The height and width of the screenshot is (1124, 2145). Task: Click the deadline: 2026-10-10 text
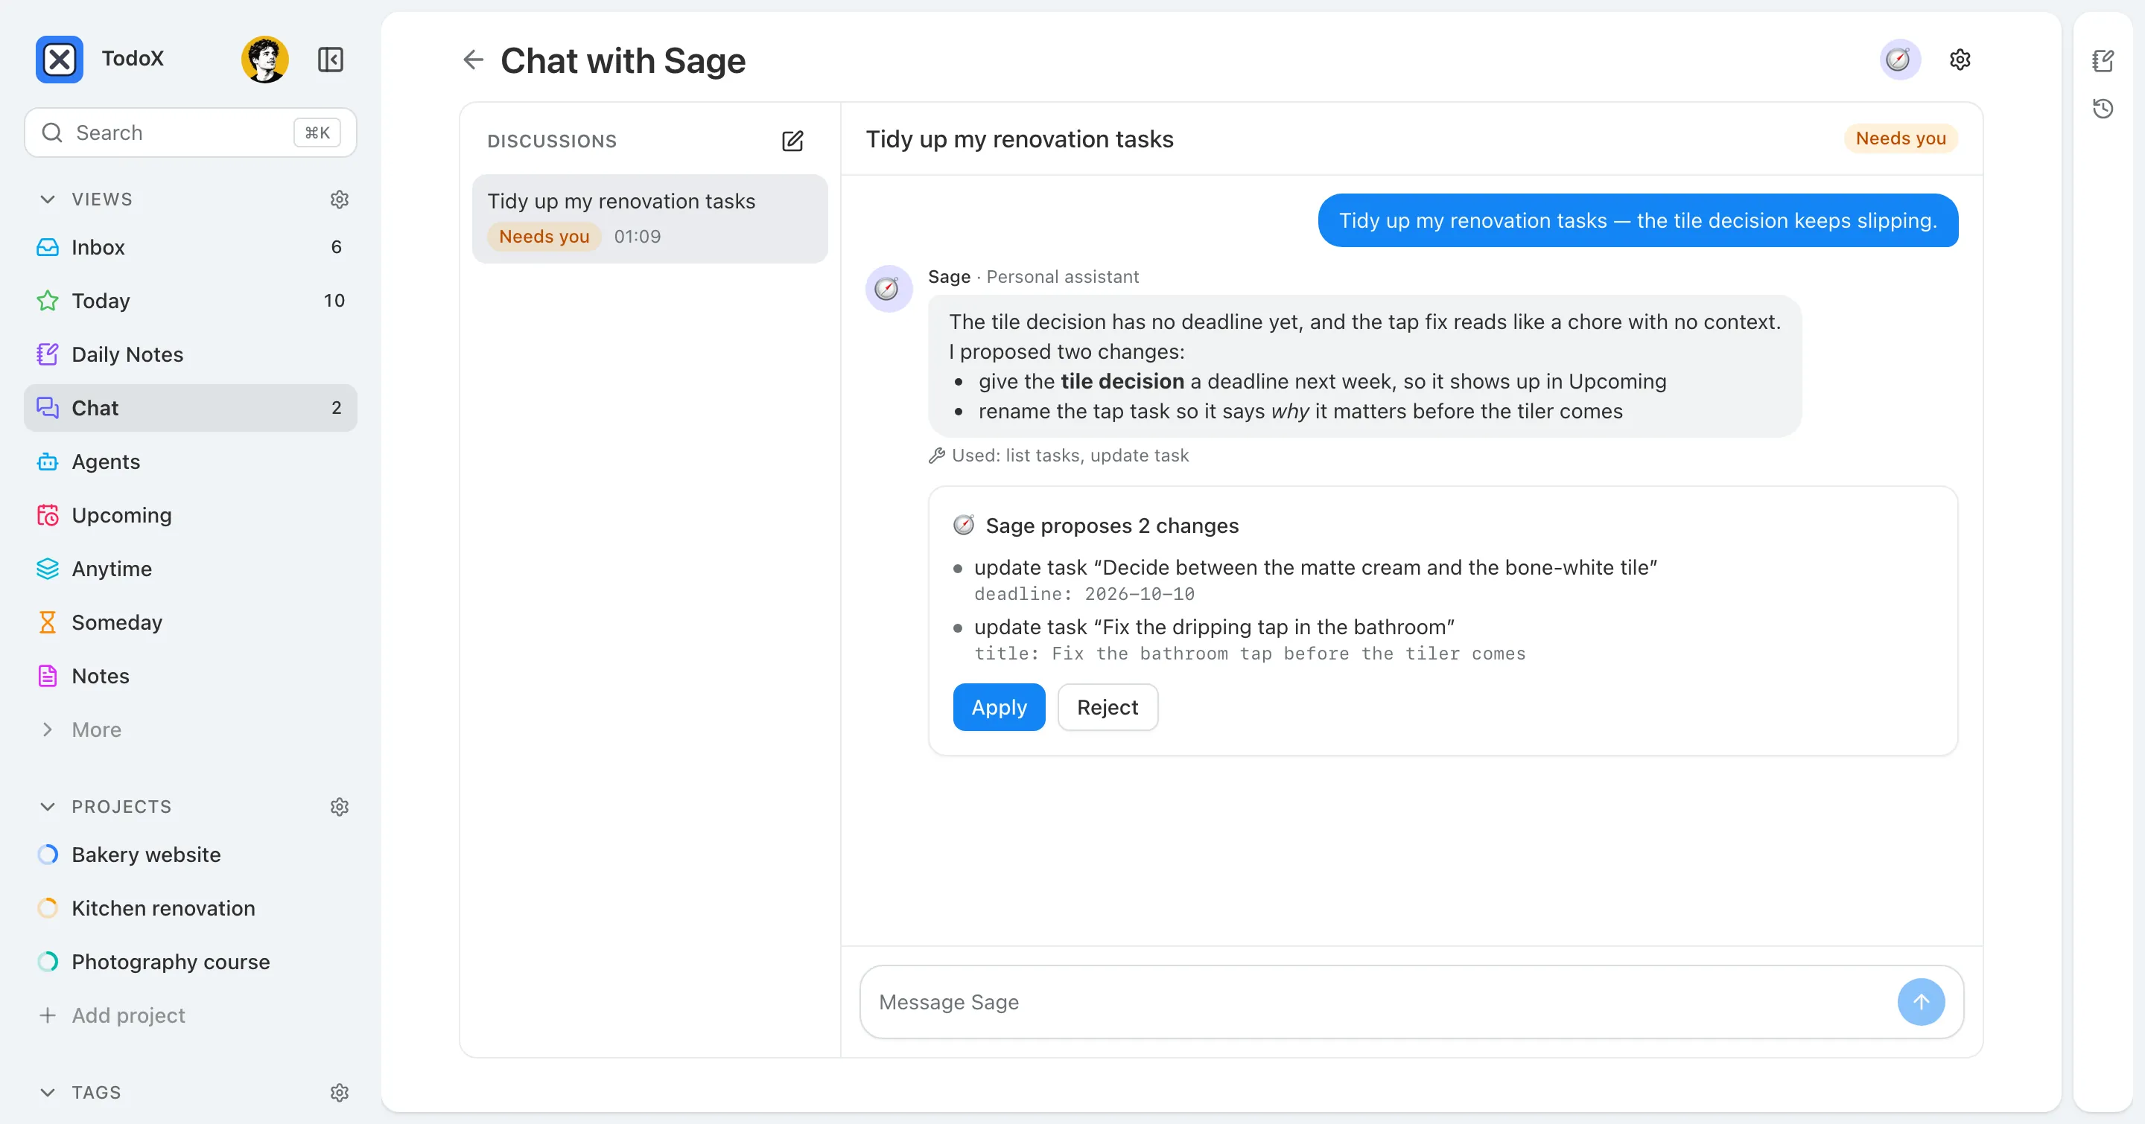coord(1084,594)
